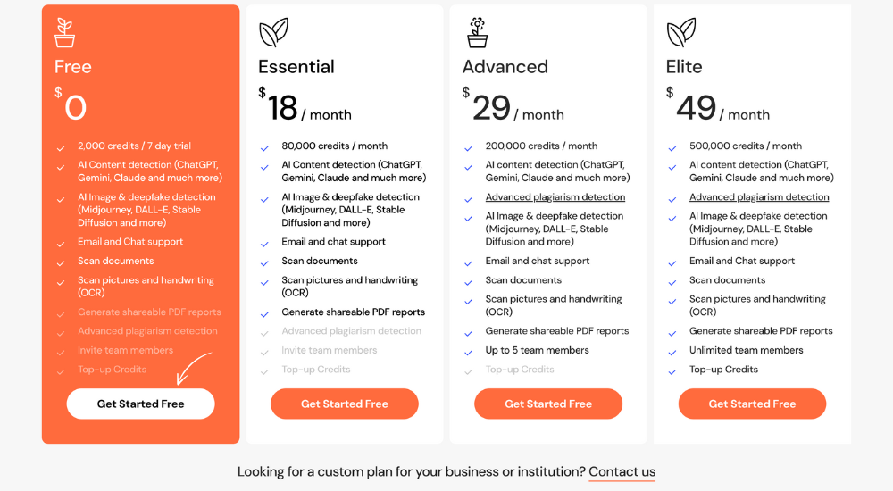Click the Free plan potted sprout icon

(x=64, y=32)
